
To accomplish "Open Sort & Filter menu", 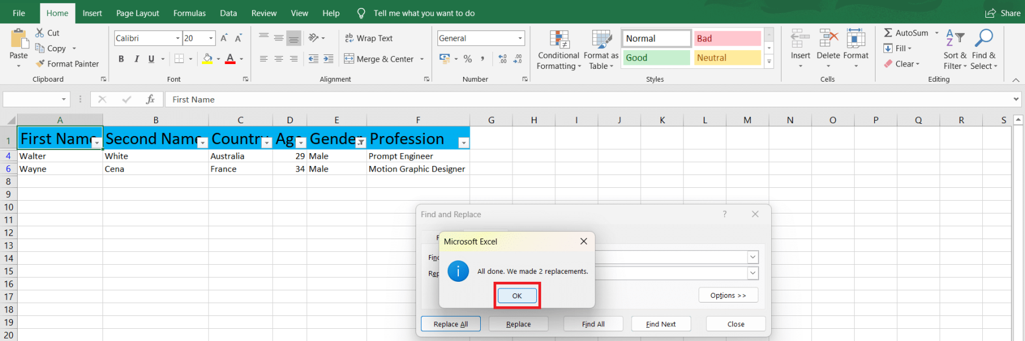I will (955, 49).
